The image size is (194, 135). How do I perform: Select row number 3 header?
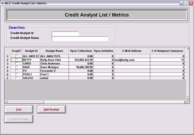click(8, 64)
